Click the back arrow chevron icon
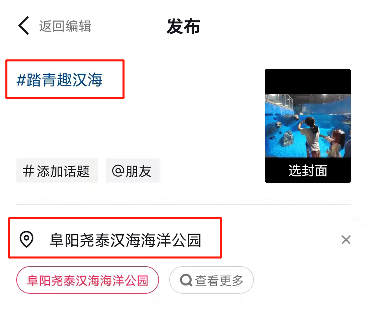This screenshot has height=310, width=367. pyautogui.click(x=23, y=25)
